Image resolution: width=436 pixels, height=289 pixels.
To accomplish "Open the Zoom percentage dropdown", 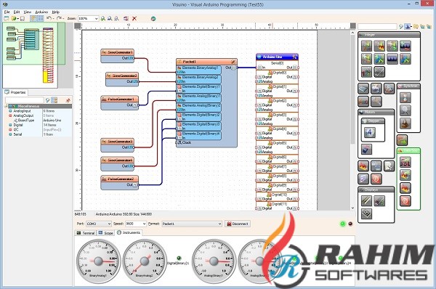I will click(x=96, y=19).
